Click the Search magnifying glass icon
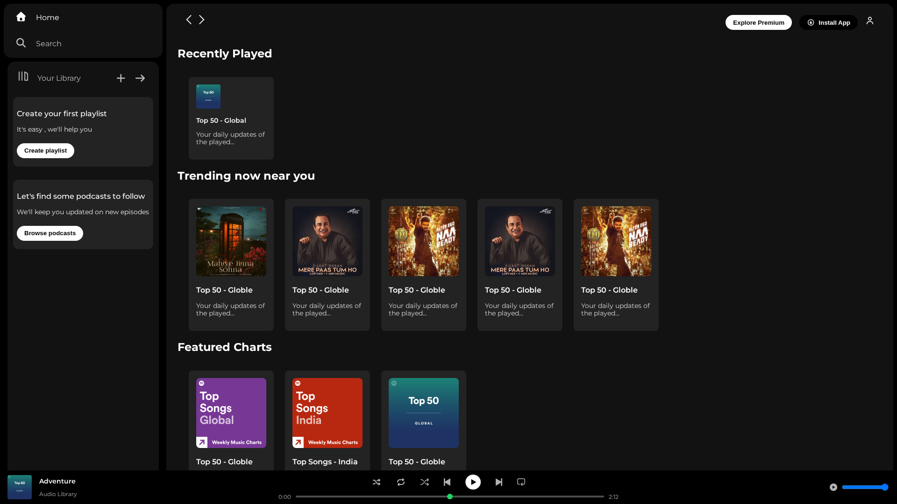Screen dimensions: 897x504 pos(21,43)
